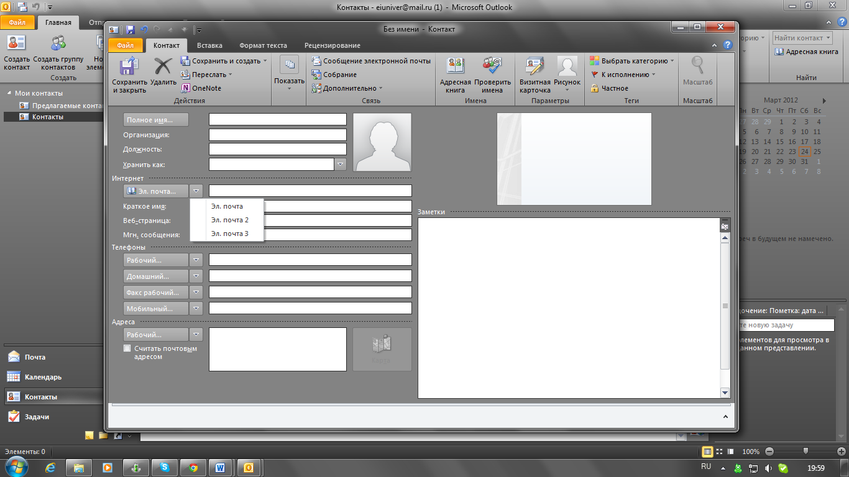Click E-mail message icon in ribbon
The width and height of the screenshot is (849, 477).
tap(316, 61)
